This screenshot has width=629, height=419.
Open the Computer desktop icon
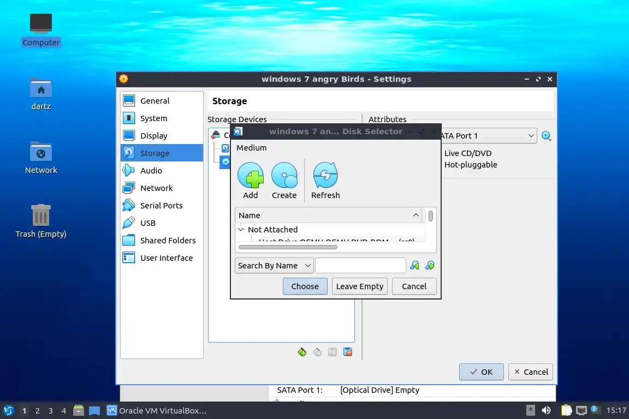coord(41,30)
